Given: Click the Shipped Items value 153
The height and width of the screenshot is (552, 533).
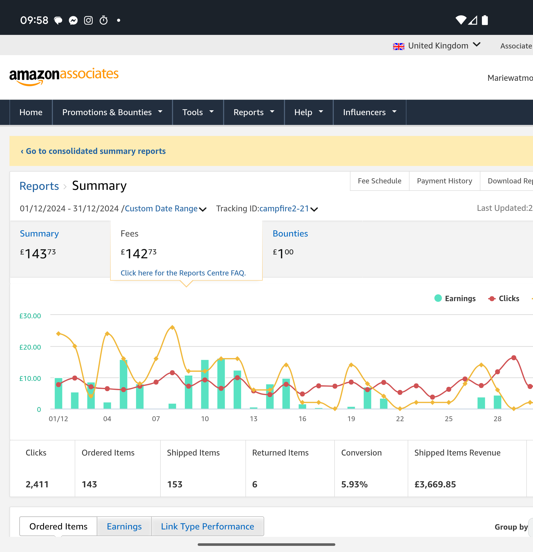Looking at the screenshot, I should [175, 484].
